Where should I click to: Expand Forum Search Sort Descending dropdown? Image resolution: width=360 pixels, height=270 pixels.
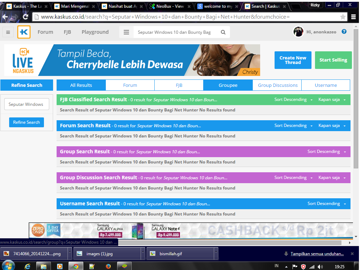point(294,126)
